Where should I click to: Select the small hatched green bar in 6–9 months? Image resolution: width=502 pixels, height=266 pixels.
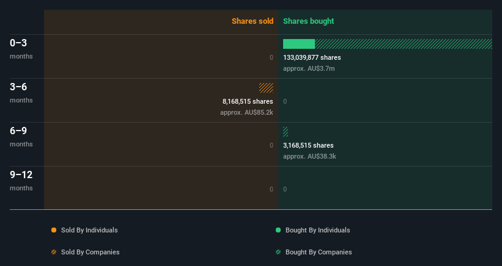pos(286,132)
